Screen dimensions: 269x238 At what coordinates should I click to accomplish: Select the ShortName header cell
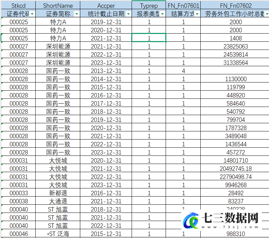pos(58,6)
